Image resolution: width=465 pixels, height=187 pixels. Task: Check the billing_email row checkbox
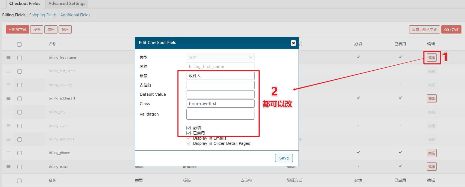click(x=20, y=167)
